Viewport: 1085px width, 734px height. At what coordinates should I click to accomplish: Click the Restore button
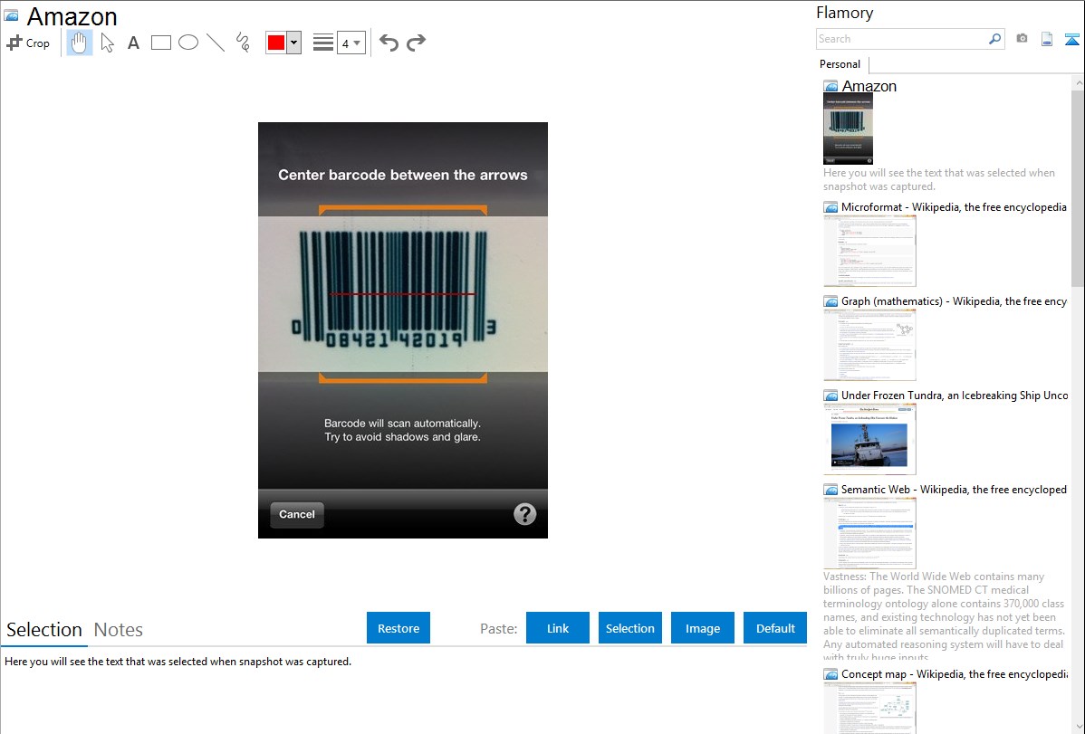pos(398,628)
